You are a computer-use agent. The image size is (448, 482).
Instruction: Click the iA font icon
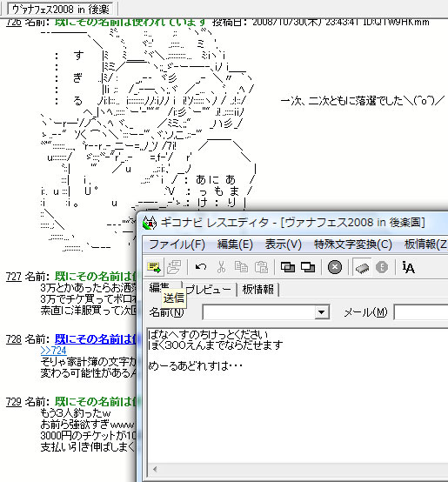click(x=408, y=267)
